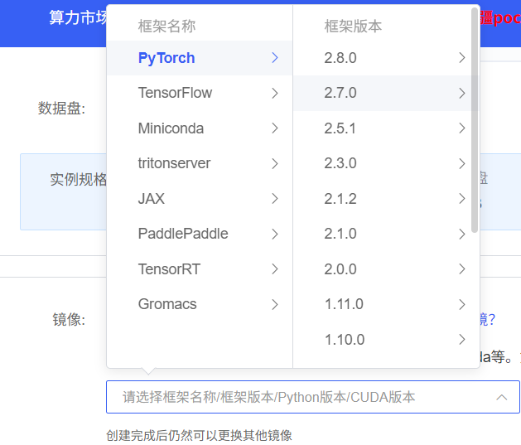This screenshot has height=445, width=521.
Task: Expand version 2.7.0 chevron arrow
Action: pyautogui.click(x=462, y=93)
